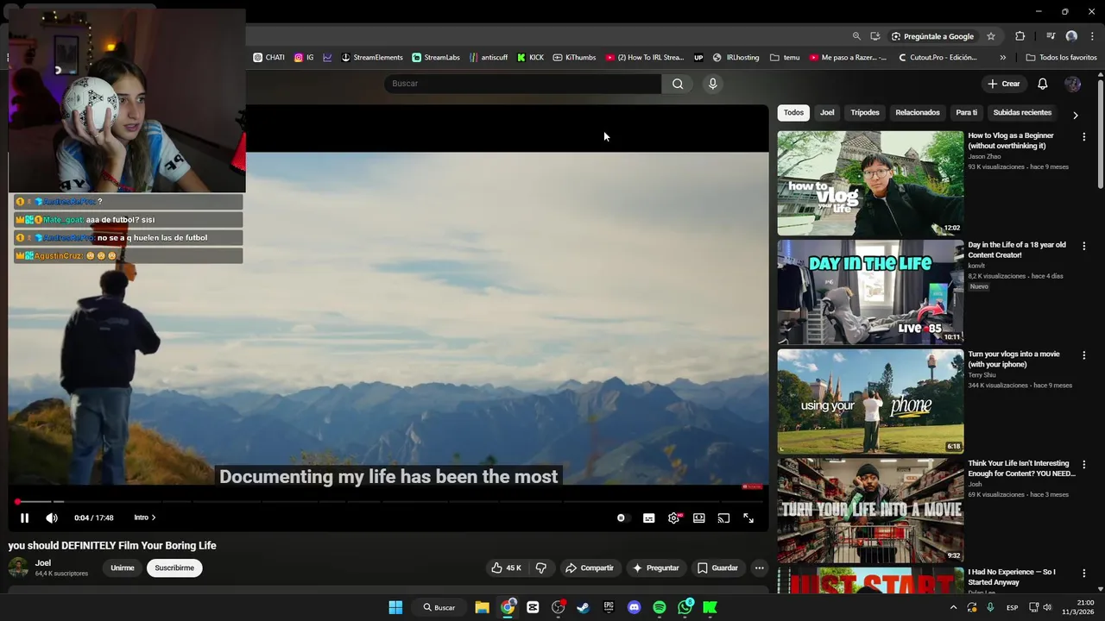The image size is (1105, 621).
Task: Open the StreamLabs bookmark
Action: coord(436,58)
